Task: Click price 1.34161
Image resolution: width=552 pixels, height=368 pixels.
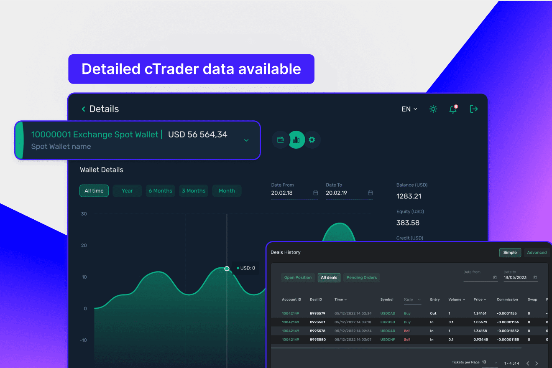Action: (x=480, y=313)
